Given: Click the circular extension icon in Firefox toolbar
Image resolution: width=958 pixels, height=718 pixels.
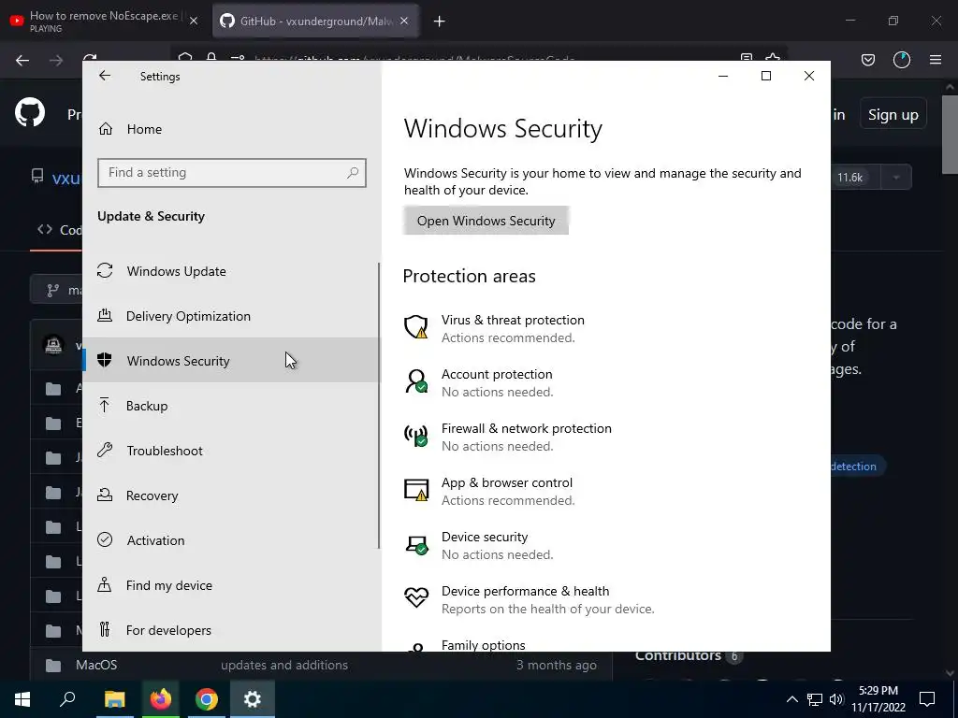Looking at the screenshot, I should click(x=902, y=60).
